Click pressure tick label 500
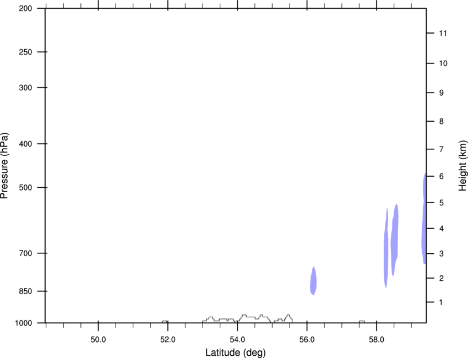This screenshot has width=468, height=358. coord(25,187)
